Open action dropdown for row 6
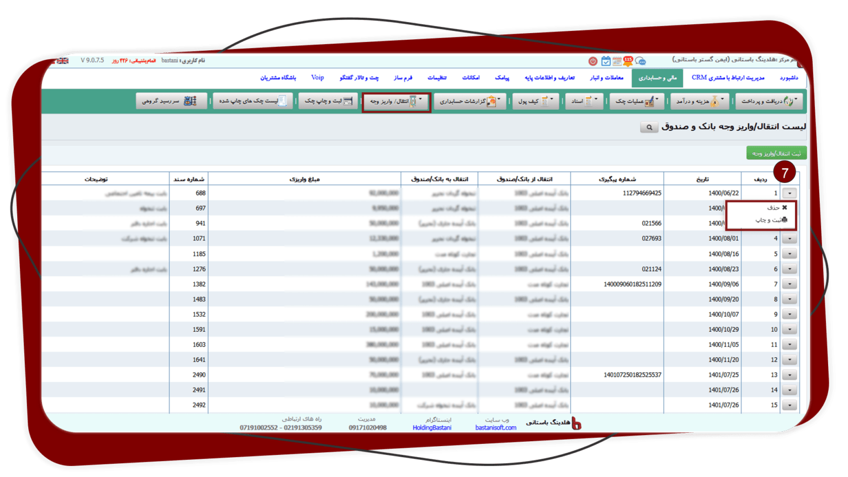The height and width of the screenshot is (477, 848). (789, 269)
